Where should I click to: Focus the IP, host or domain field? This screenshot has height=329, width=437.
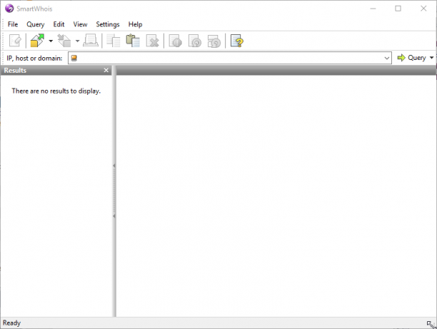[230, 58]
